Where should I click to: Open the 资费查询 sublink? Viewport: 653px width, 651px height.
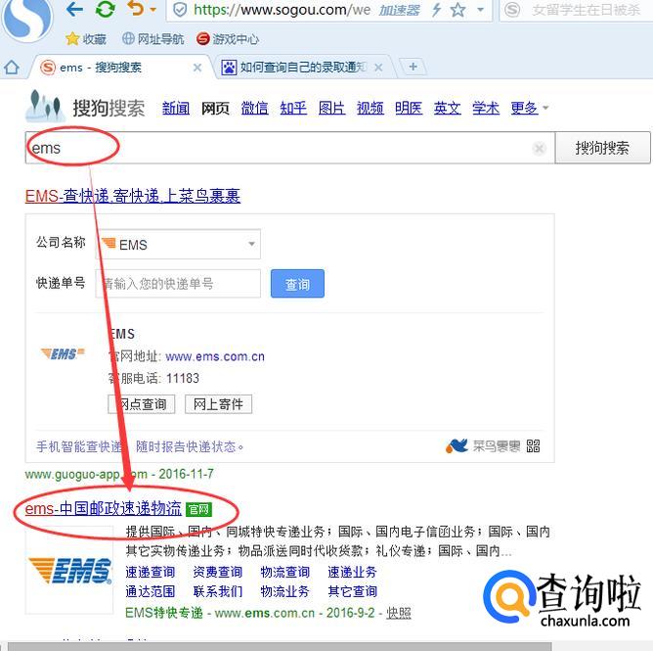point(217,572)
